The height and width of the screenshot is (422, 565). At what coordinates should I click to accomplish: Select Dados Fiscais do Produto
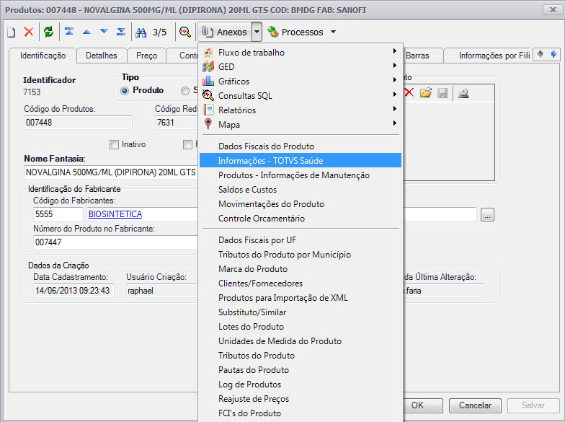click(x=300, y=146)
